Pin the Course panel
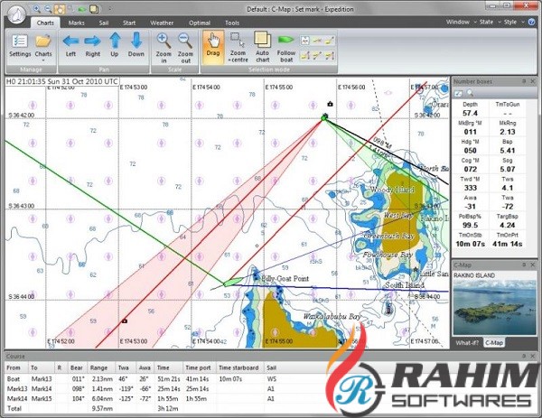542x418 pixels. coord(524,356)
